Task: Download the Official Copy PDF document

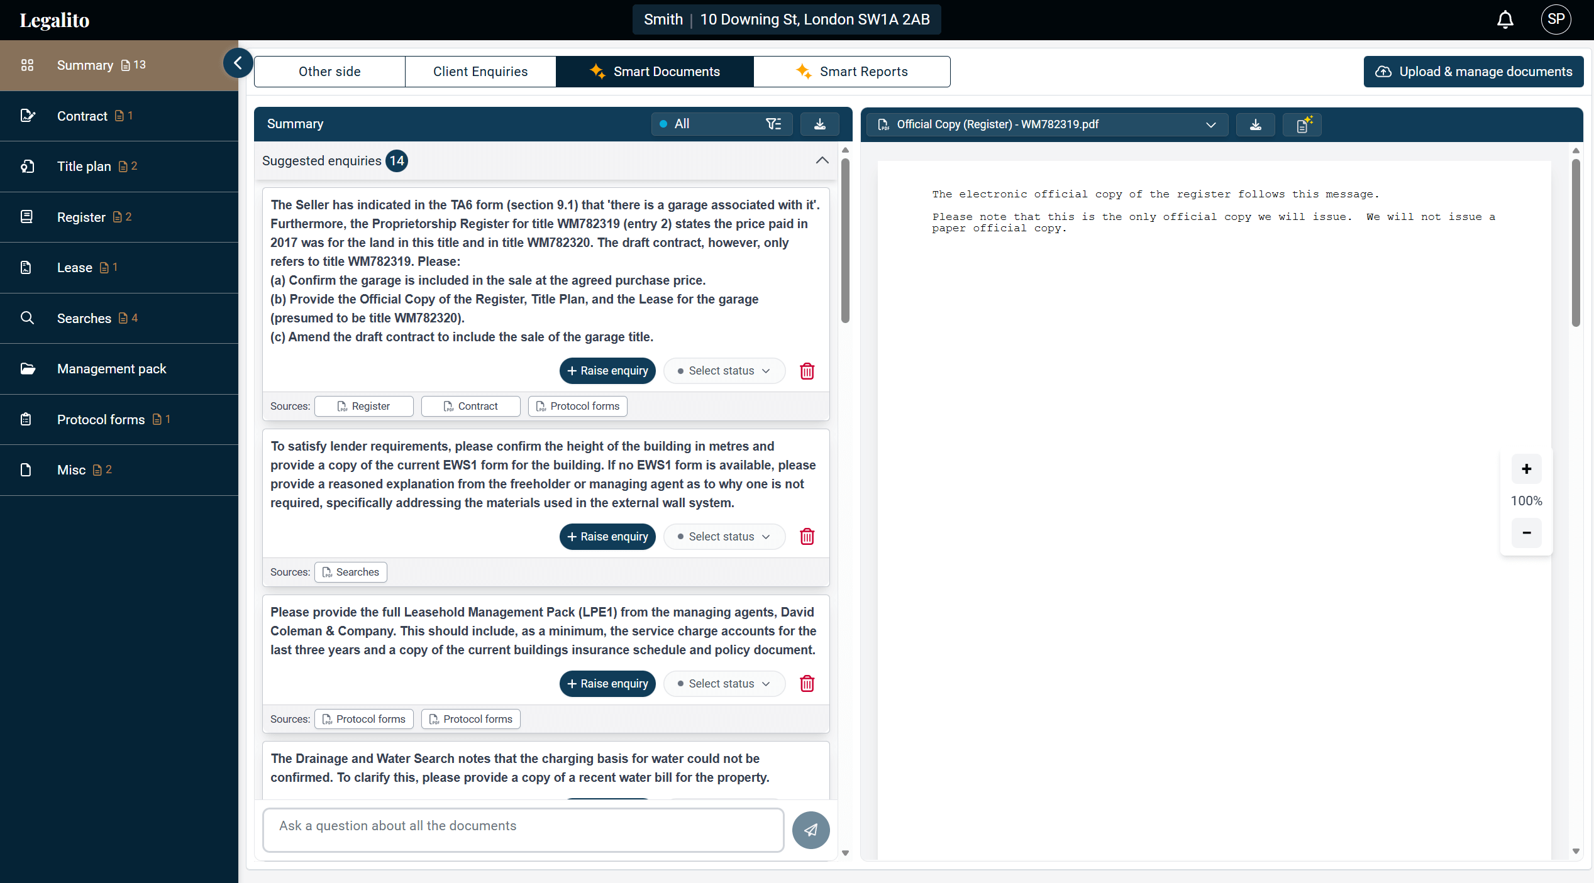Action: [x=1255, y=124]
